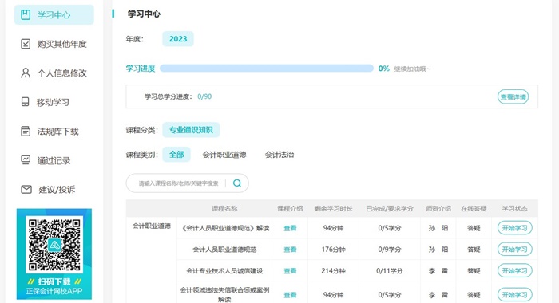Screen dimensions: 559x303
Task: Select 专业通识知识 course classification
Action: coord(191,130)
